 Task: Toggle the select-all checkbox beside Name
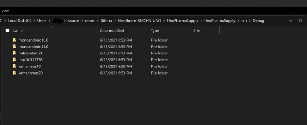point(7,30)
